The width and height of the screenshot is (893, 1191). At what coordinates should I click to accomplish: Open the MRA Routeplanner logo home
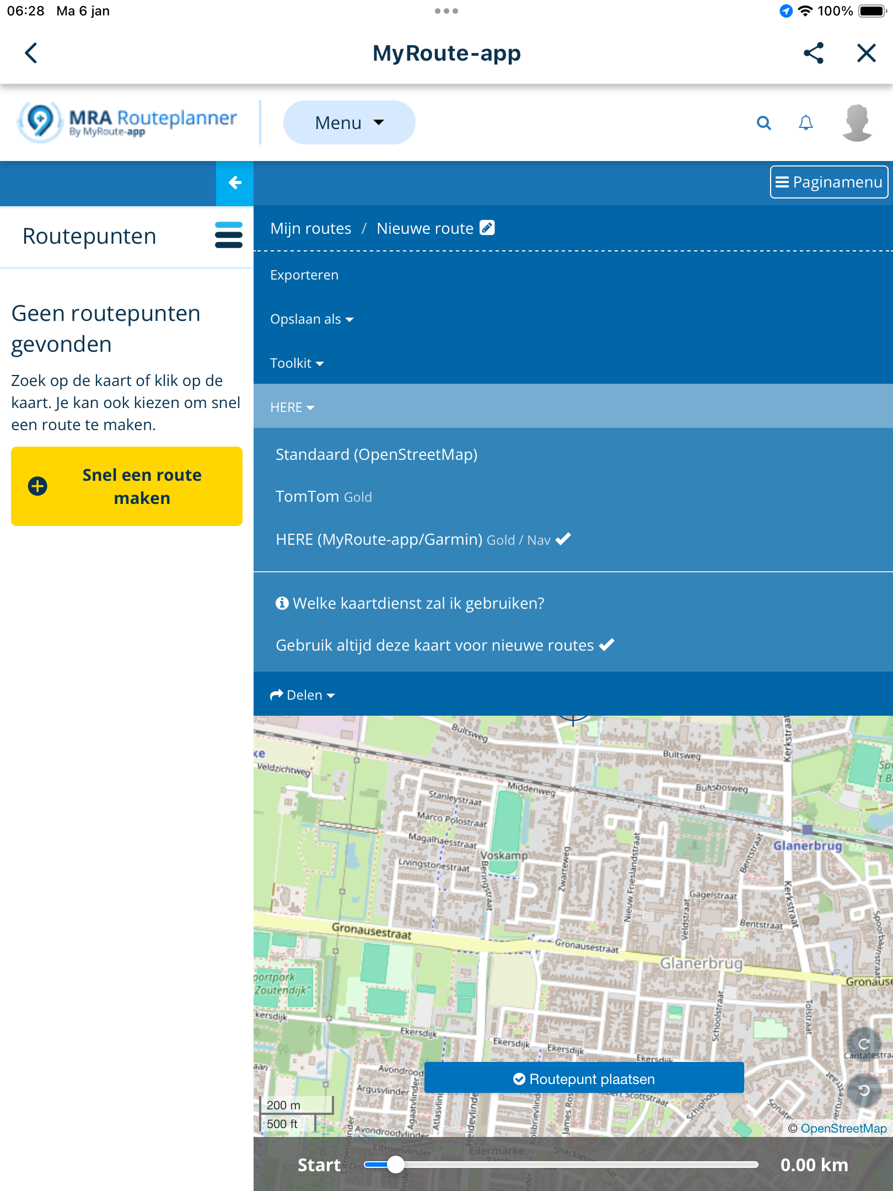[128, 122]
